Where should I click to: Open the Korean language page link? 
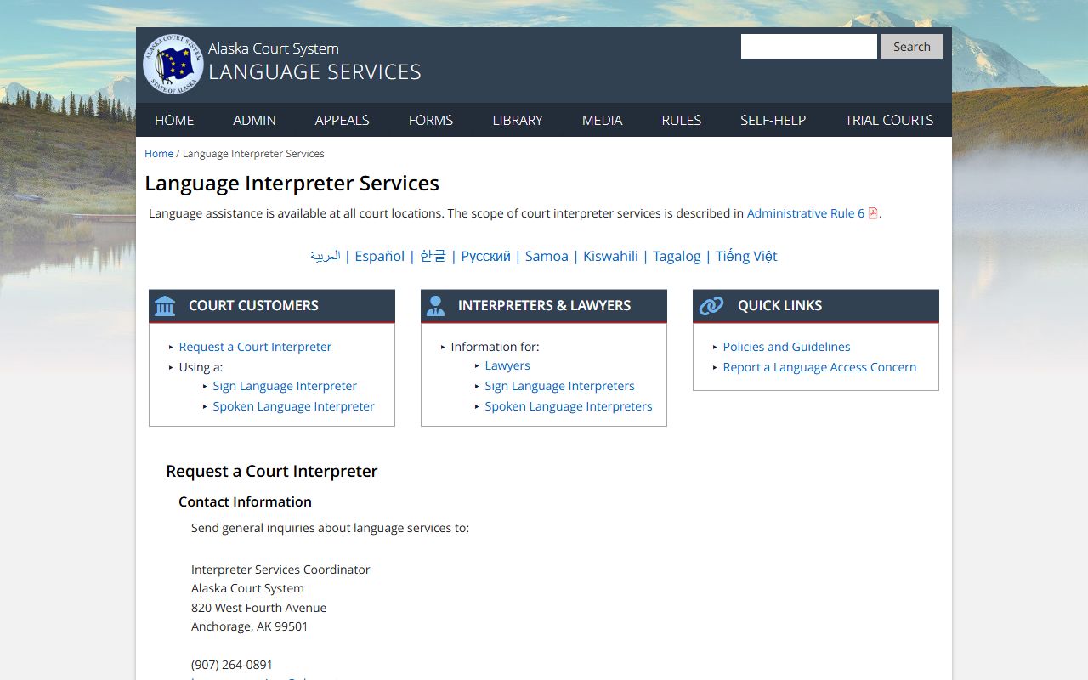tap(433, 256)
